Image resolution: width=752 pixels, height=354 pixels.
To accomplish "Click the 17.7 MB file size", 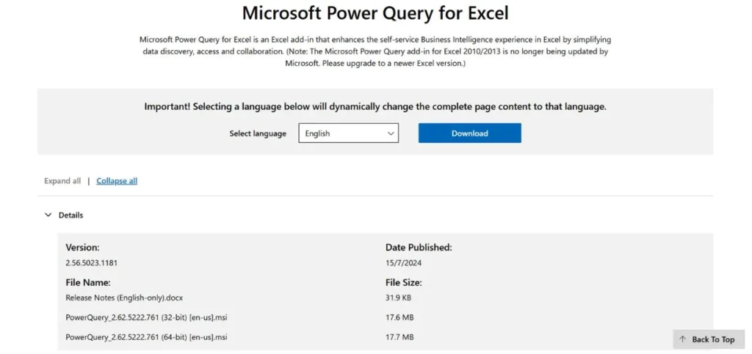I will point(399,337).
